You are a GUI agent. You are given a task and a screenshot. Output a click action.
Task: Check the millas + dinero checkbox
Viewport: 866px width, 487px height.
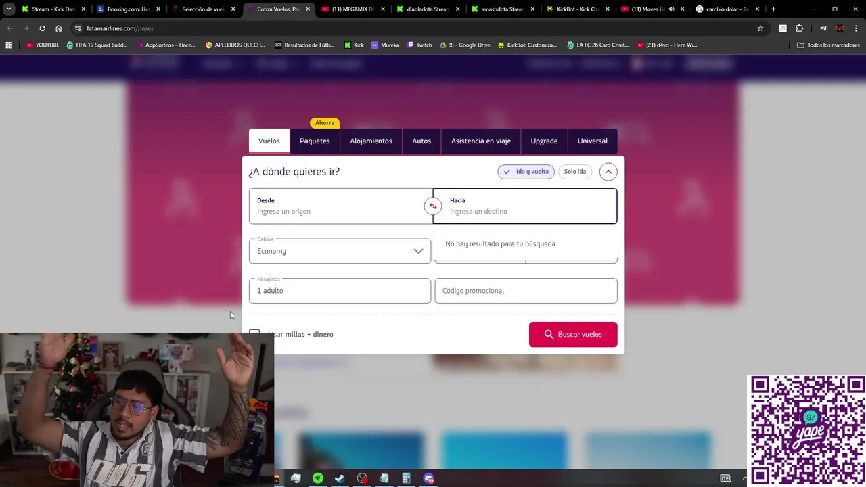coord(254,334)
